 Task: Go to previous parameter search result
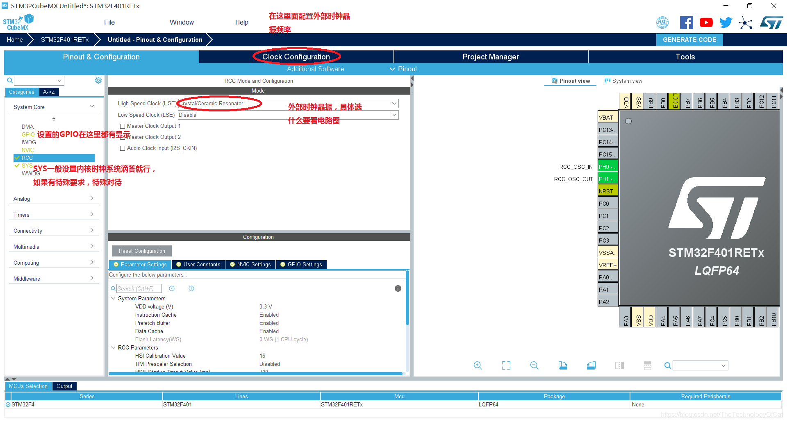point(172,288)
